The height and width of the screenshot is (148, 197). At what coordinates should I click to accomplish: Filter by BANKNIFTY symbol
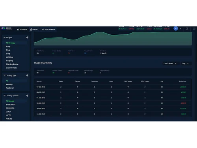[11, 105]
